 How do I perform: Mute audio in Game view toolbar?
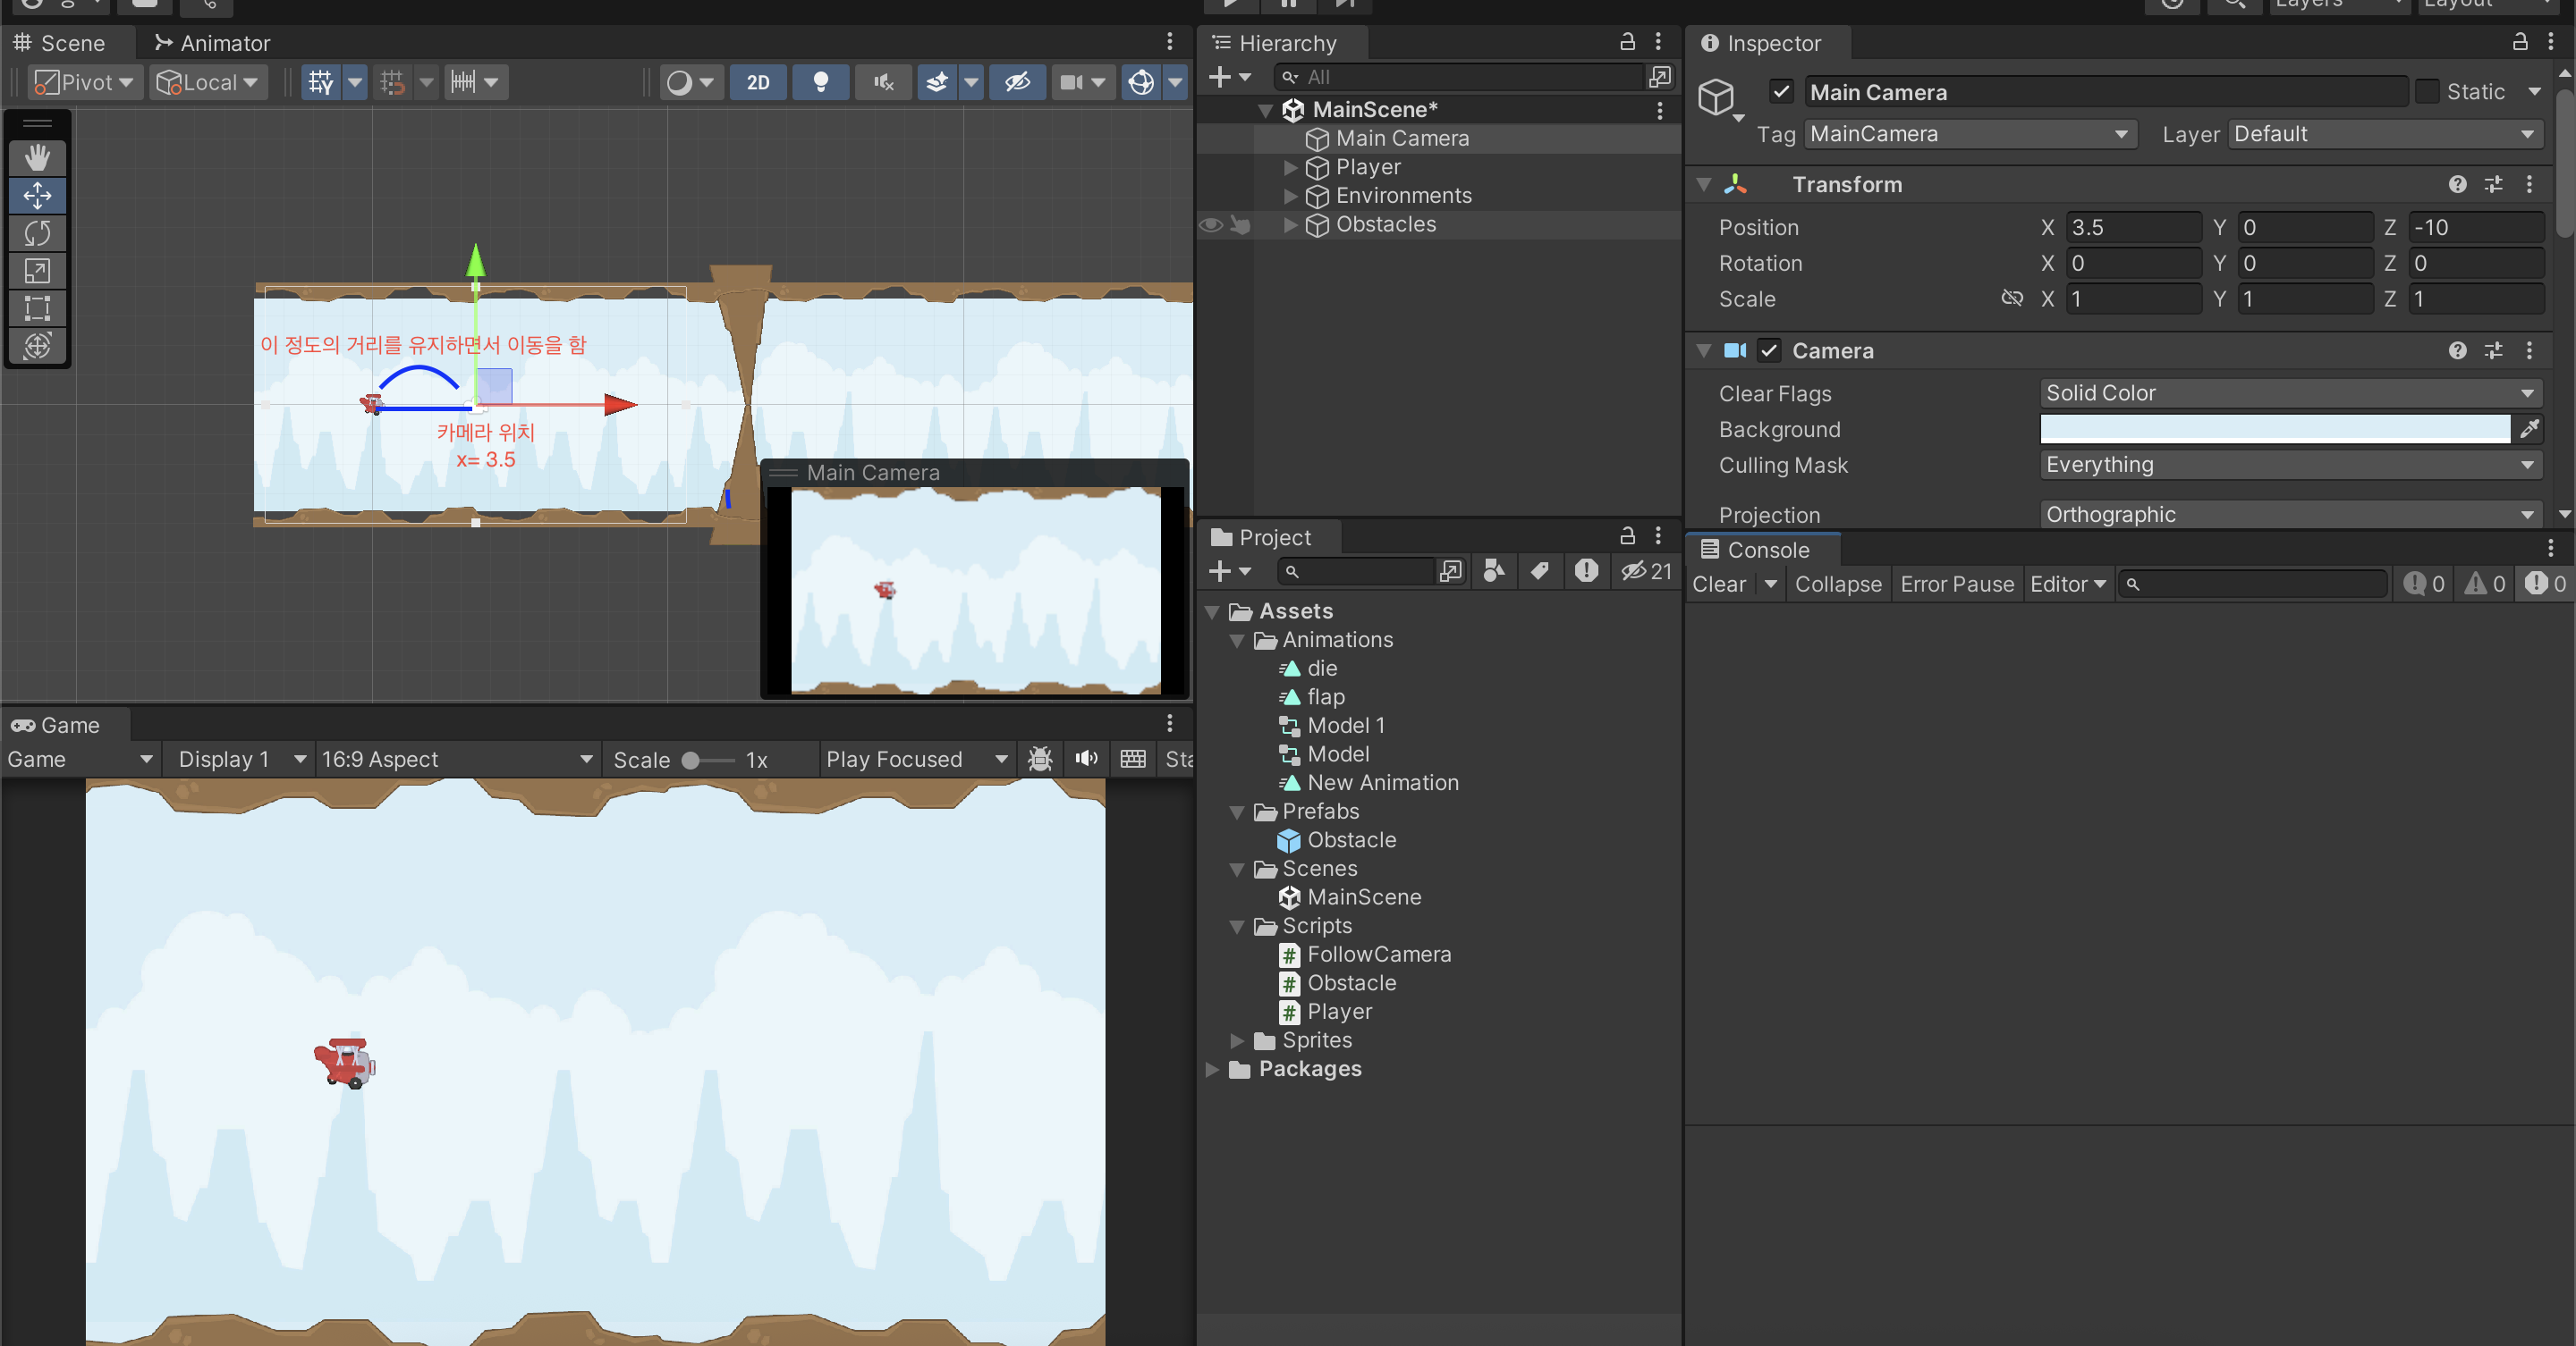pos(1086,759)
